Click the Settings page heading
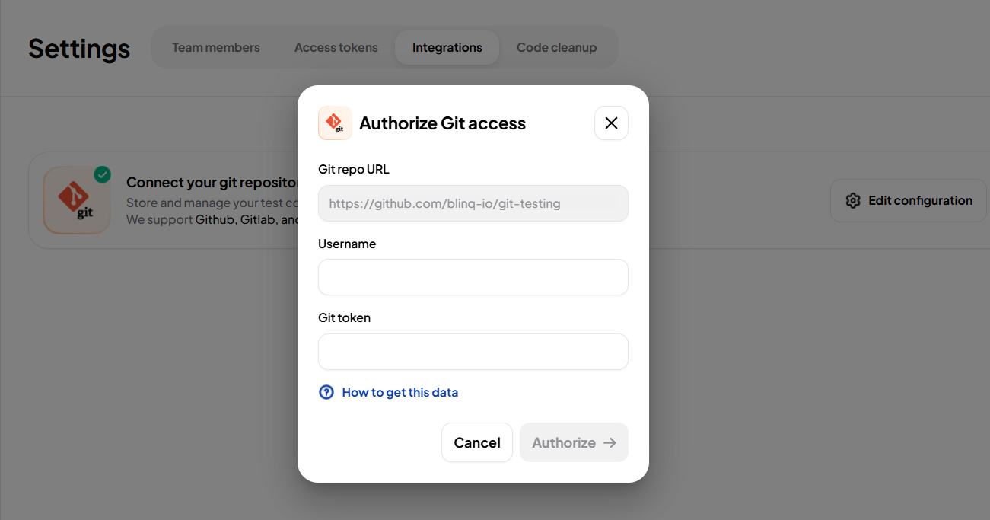Viewport: 990px width, 520px height. (x=79, y=49)
